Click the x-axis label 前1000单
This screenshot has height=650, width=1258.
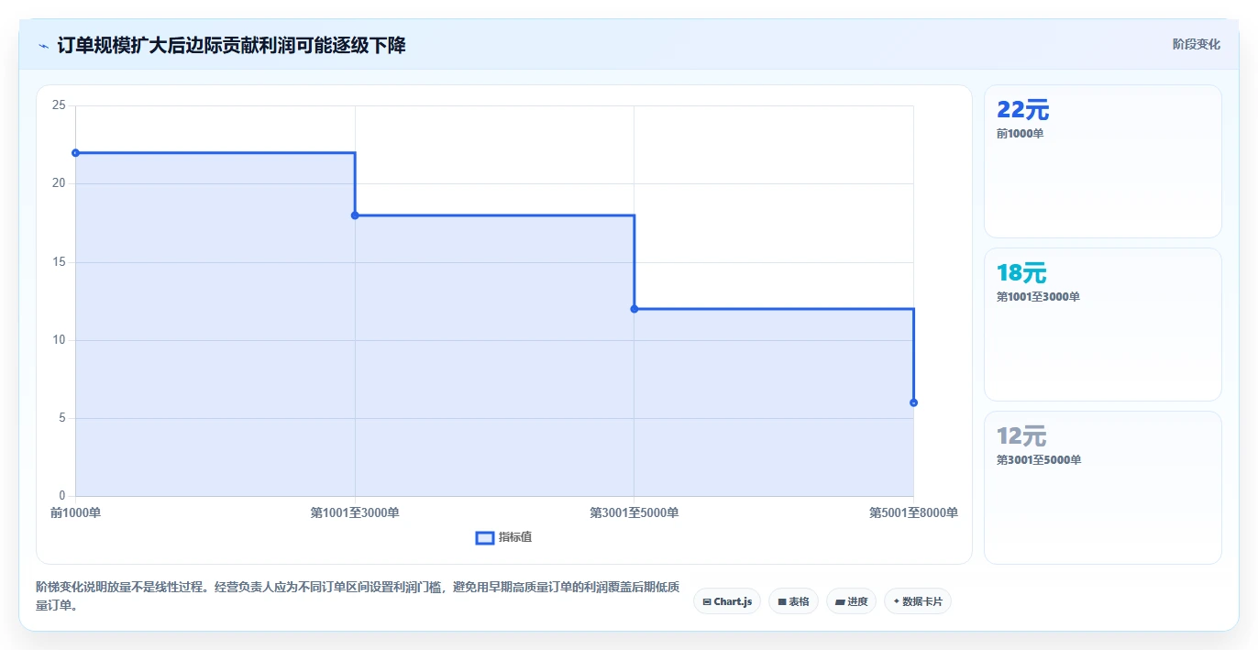[76, 512]
